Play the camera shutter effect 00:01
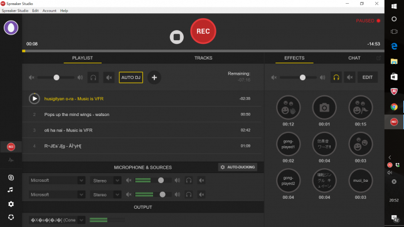Image resolution: width=404 pixels, height=227 pixels. click(324, 107)
